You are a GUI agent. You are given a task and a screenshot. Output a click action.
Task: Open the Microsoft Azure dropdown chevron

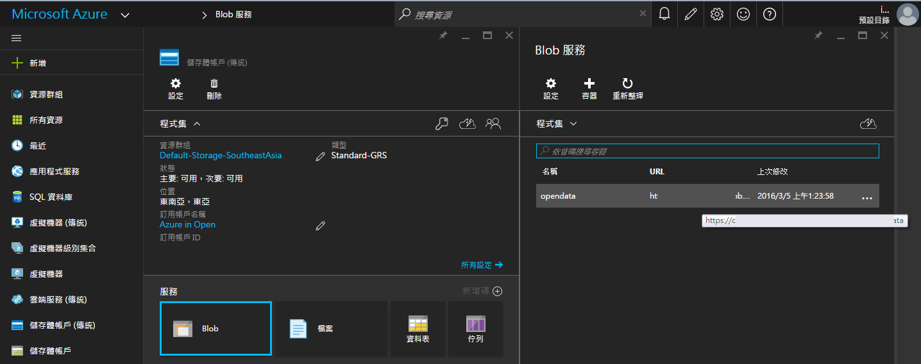click(125, 15)
